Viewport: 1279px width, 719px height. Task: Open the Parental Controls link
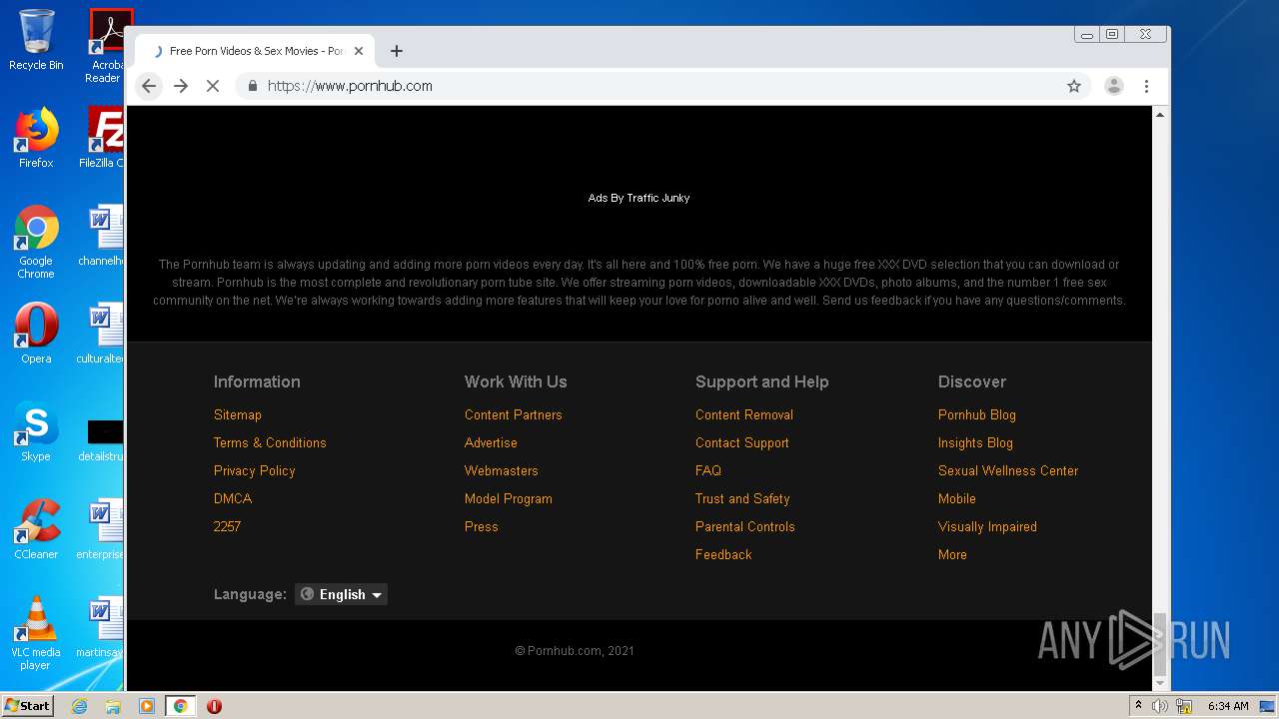pyautogui.click(x=745, y=526)
